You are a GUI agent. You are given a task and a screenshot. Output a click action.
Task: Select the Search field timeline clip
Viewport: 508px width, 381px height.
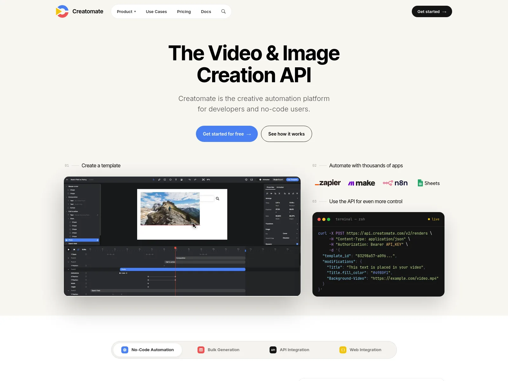coord(168,291)
